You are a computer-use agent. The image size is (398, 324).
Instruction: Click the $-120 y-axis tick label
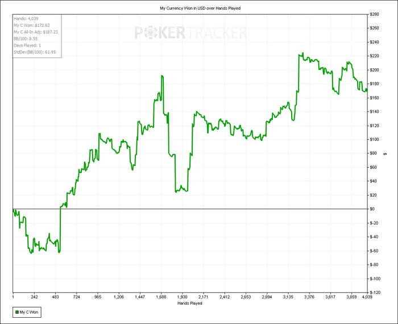(375, 293)
